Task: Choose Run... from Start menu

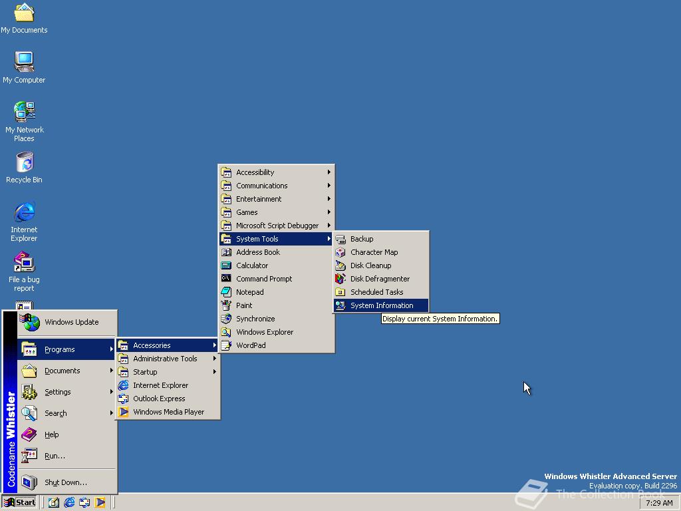Action: (67, 456)
